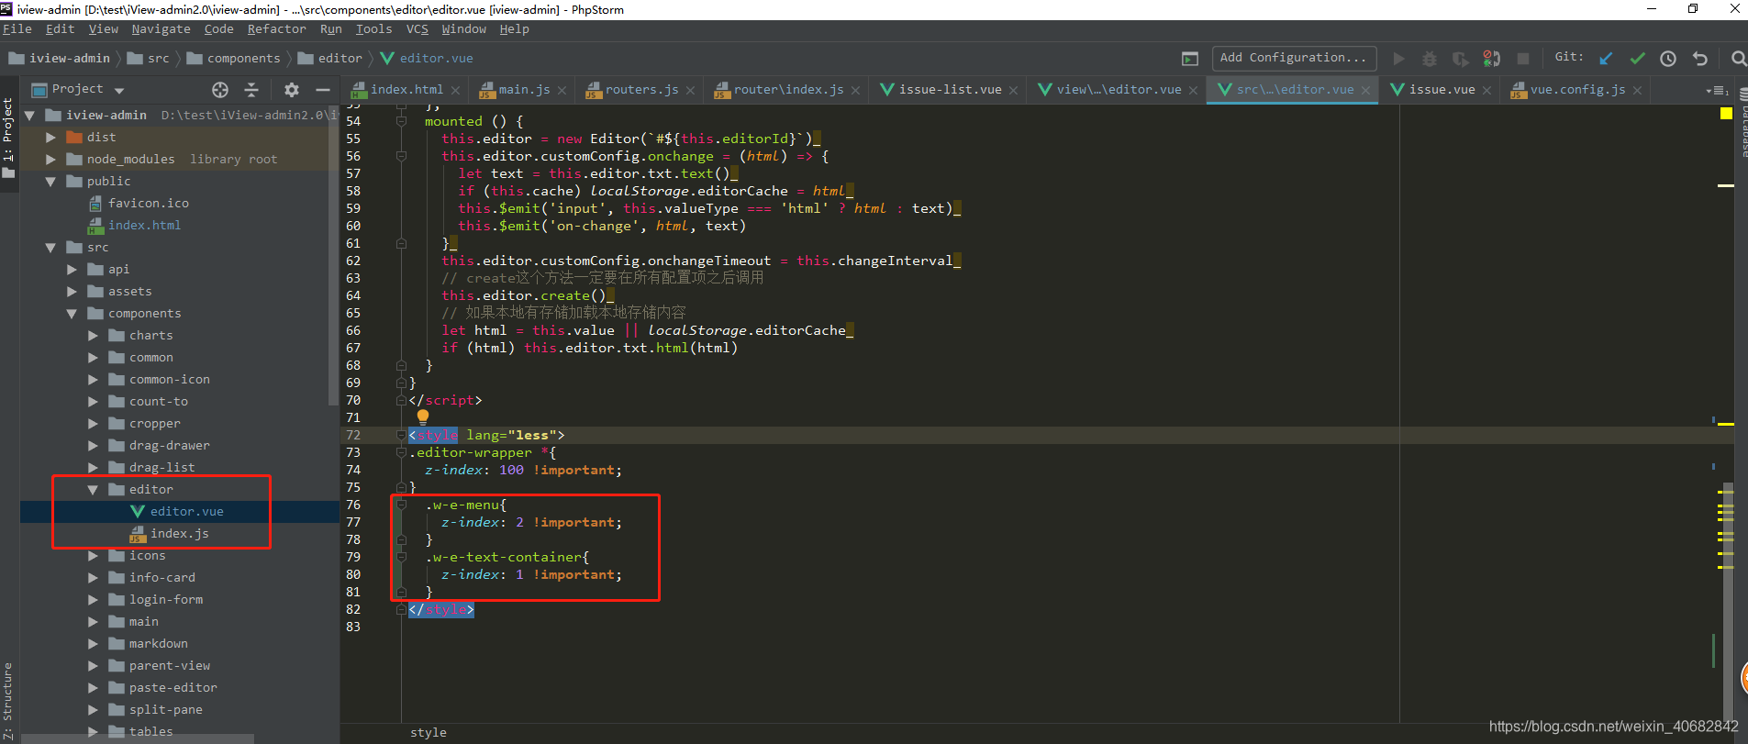This screenshot has height=744, width=1748.
Task: Open the Project view dropdown arrow
Action: [119, 90]
